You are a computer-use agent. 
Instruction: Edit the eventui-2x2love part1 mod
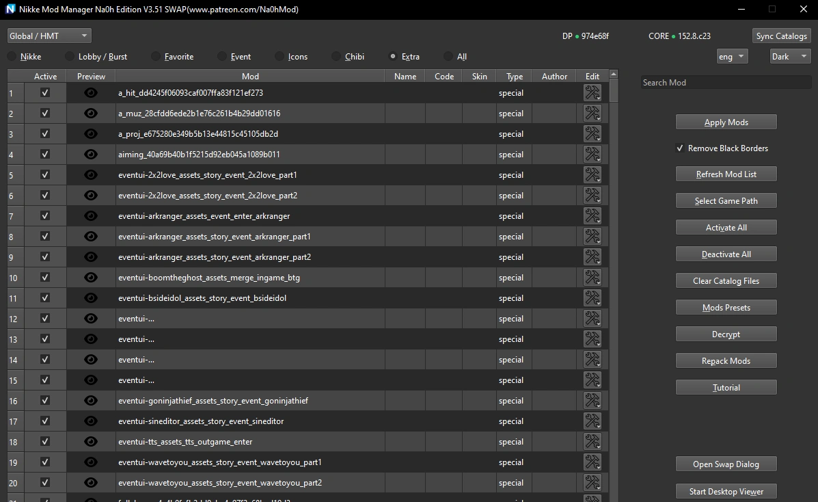(592, 175)
